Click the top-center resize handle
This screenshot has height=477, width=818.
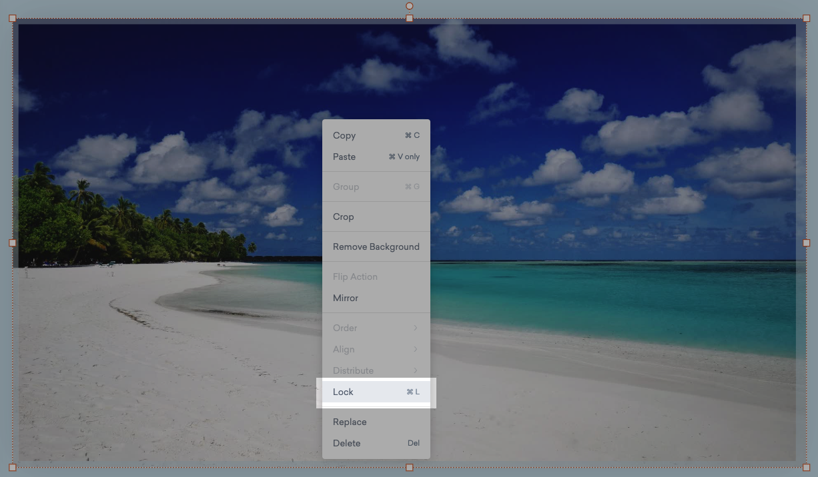[x=410, y=19]
